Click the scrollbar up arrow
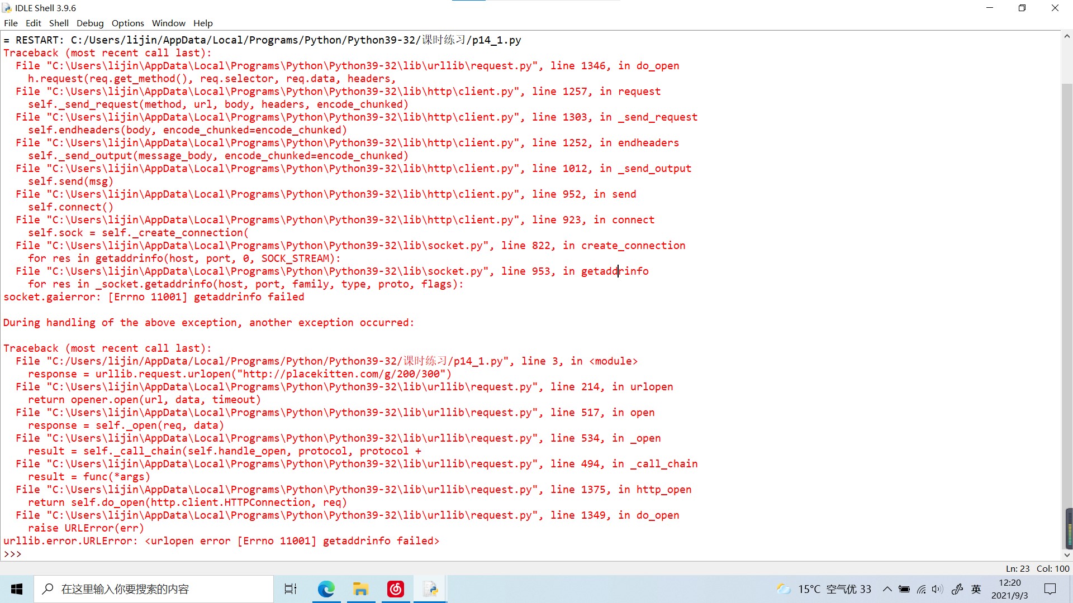Image resolution: width=1073 pixels, height=603 pixels. coord(1067,36)
